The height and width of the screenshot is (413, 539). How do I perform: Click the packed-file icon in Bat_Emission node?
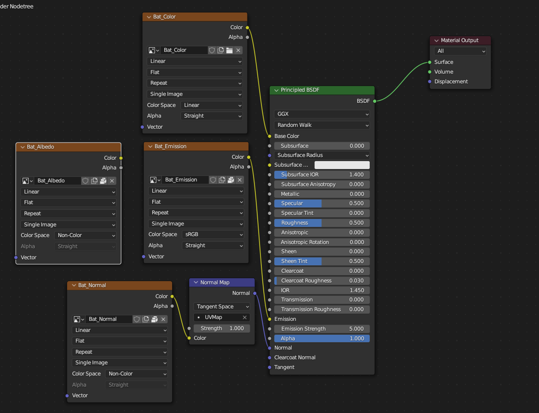coord(231,180)
